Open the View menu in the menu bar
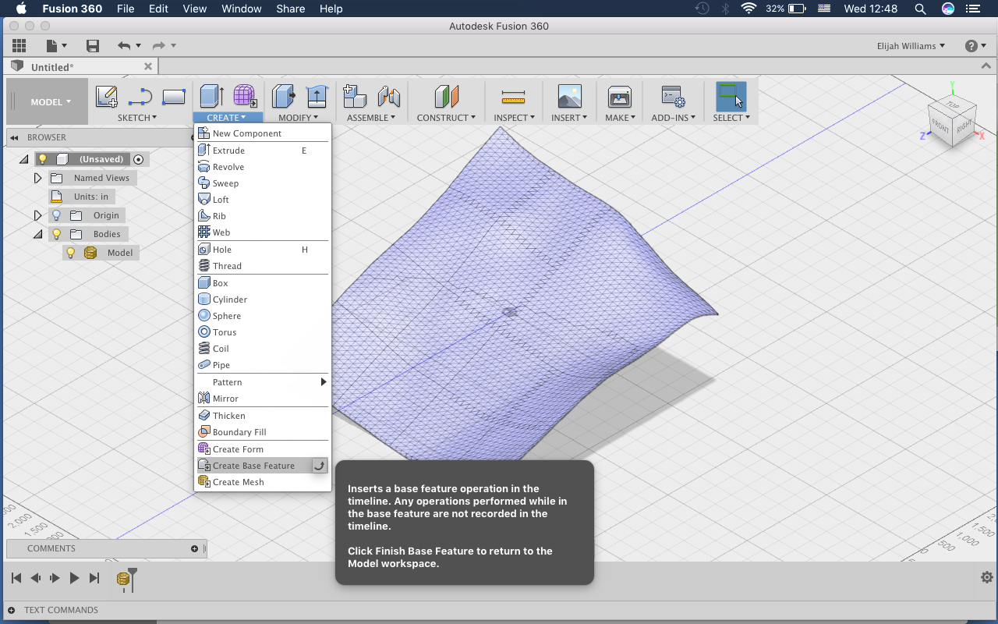This screenshot has height=624, width=998. 194,9
